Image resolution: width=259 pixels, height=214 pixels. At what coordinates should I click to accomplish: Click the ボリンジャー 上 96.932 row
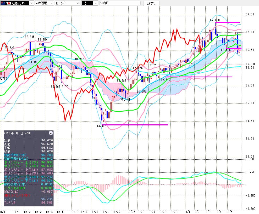28,163
